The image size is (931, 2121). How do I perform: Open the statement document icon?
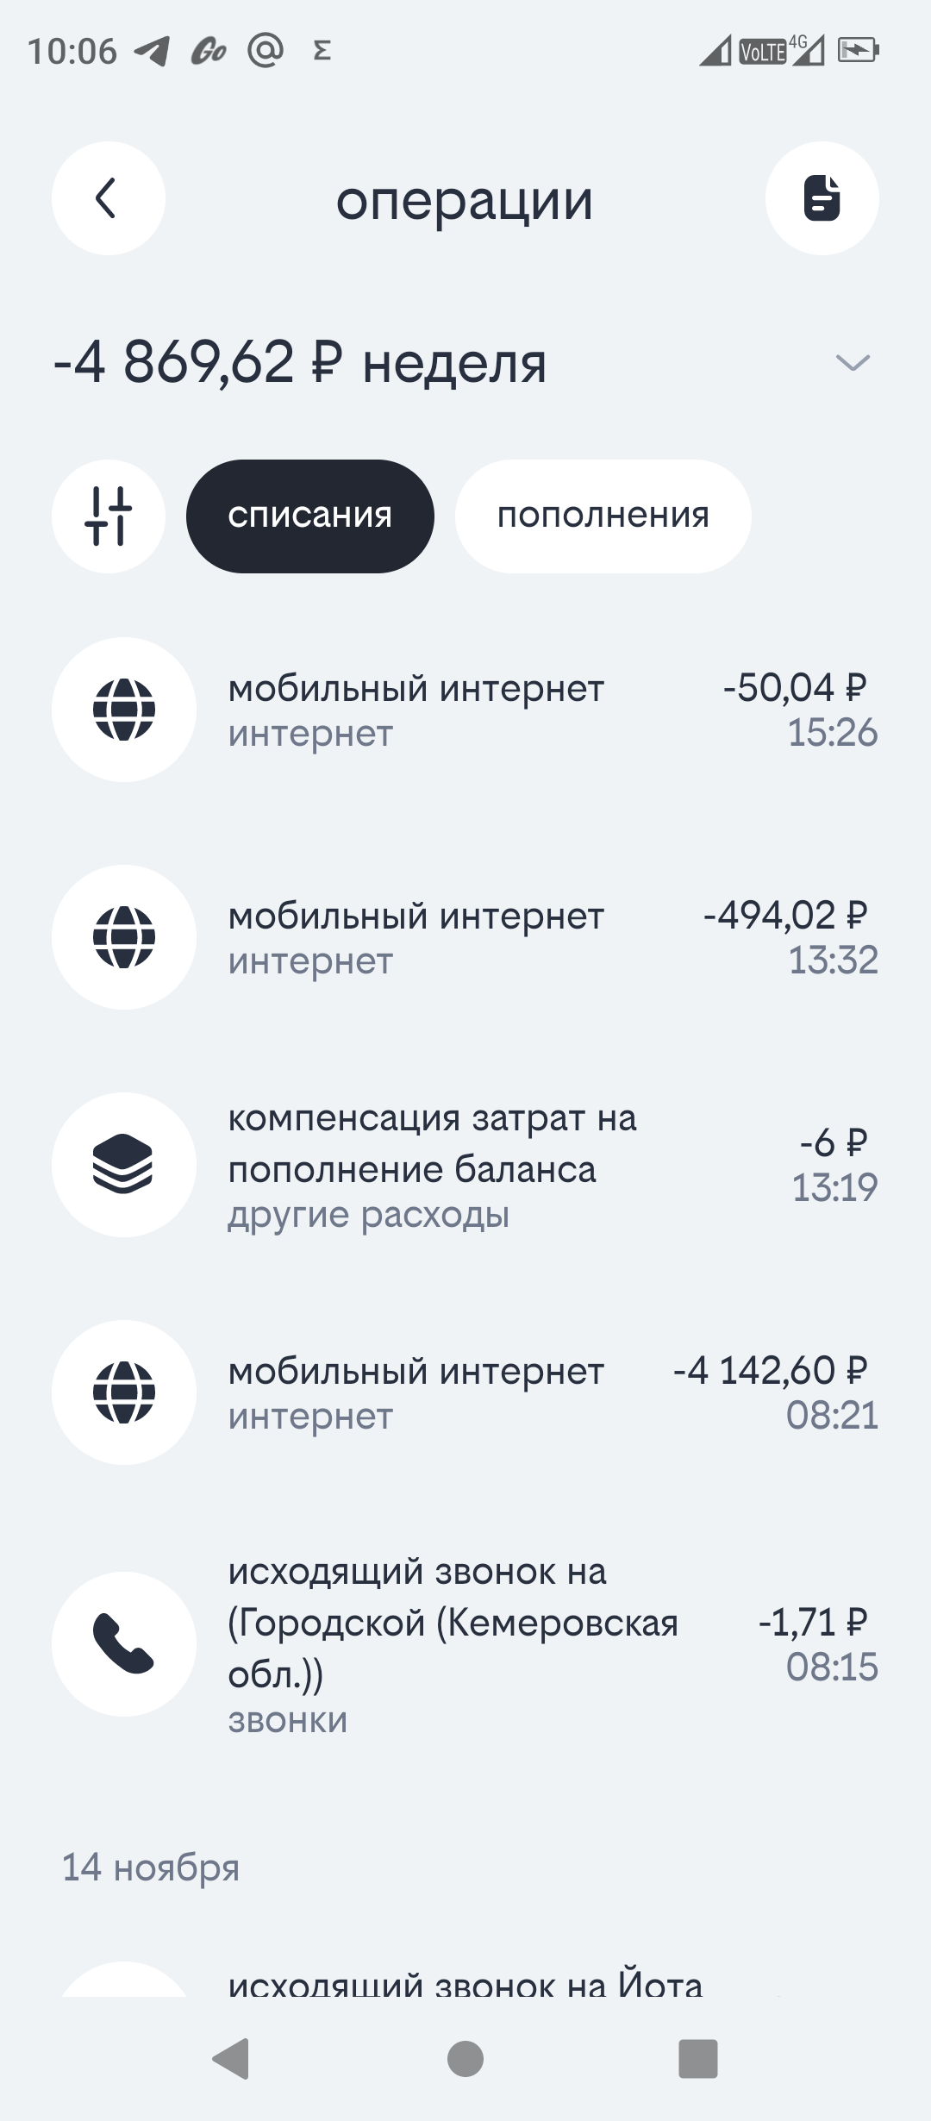pos(822,198)
